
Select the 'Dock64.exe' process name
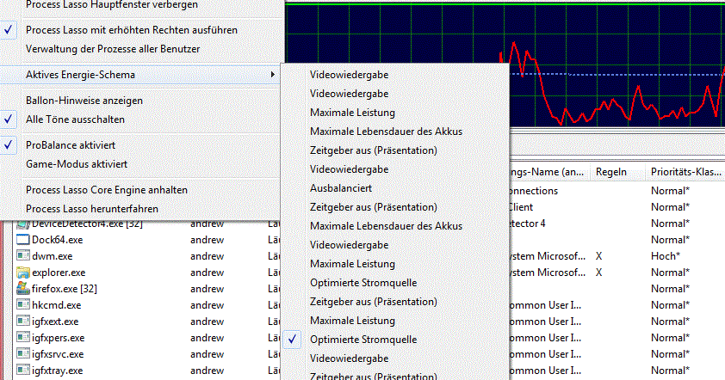tap(58, 240)
